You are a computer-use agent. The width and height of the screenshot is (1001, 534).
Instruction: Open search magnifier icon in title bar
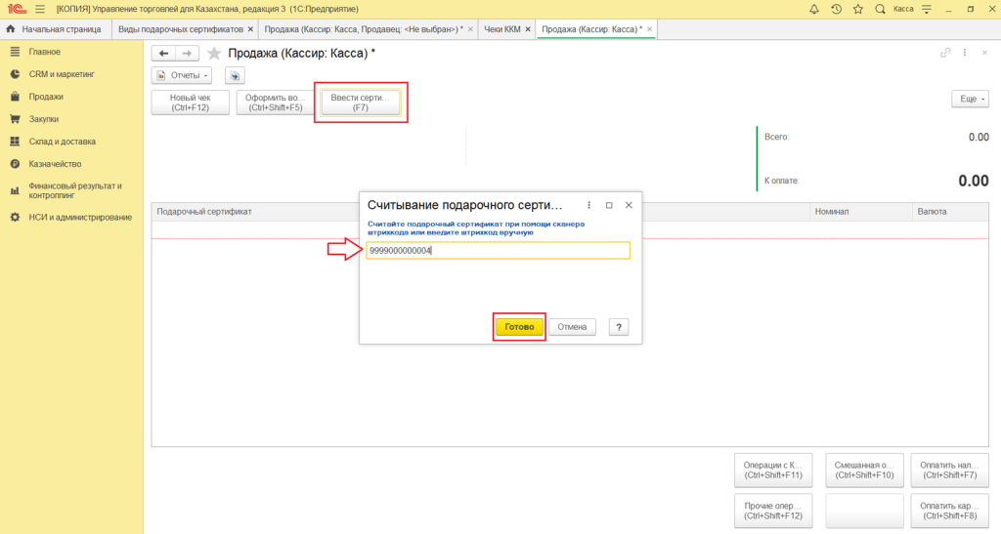pyautogui.click(x=880, y=9)
